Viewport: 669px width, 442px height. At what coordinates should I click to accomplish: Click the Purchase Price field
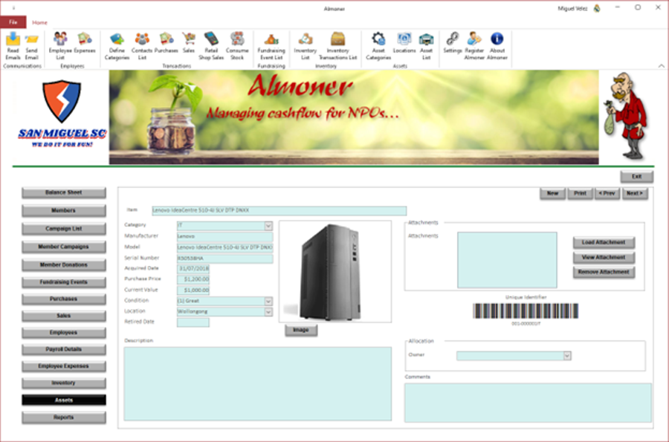(193, 279)
